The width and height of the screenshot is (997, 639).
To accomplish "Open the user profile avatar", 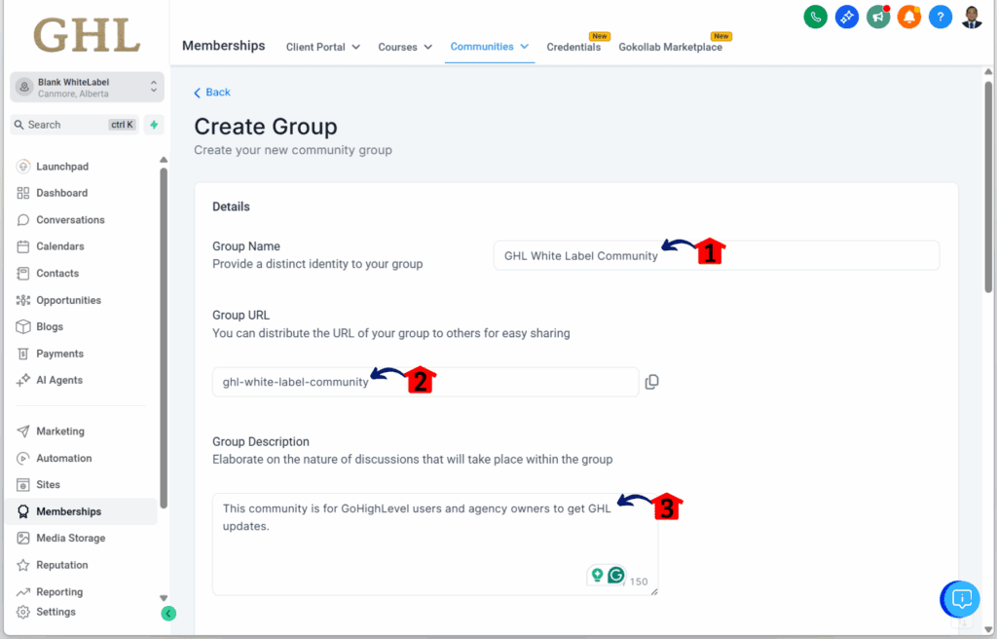I will tap(972, 17).
